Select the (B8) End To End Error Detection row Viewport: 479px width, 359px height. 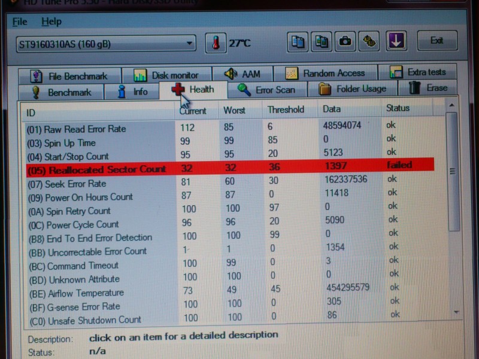pyautogui.click(x=231, y=236)
